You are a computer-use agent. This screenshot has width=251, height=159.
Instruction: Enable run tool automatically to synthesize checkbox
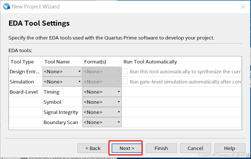(x=125, y=72)
